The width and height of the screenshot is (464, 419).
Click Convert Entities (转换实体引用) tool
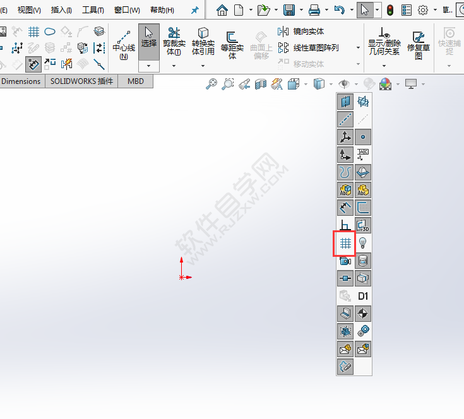click(203, 41)
